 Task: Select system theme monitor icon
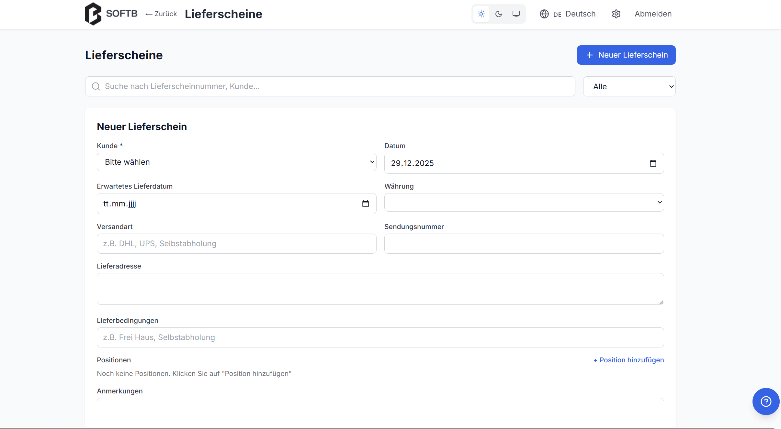click(516, 14)
